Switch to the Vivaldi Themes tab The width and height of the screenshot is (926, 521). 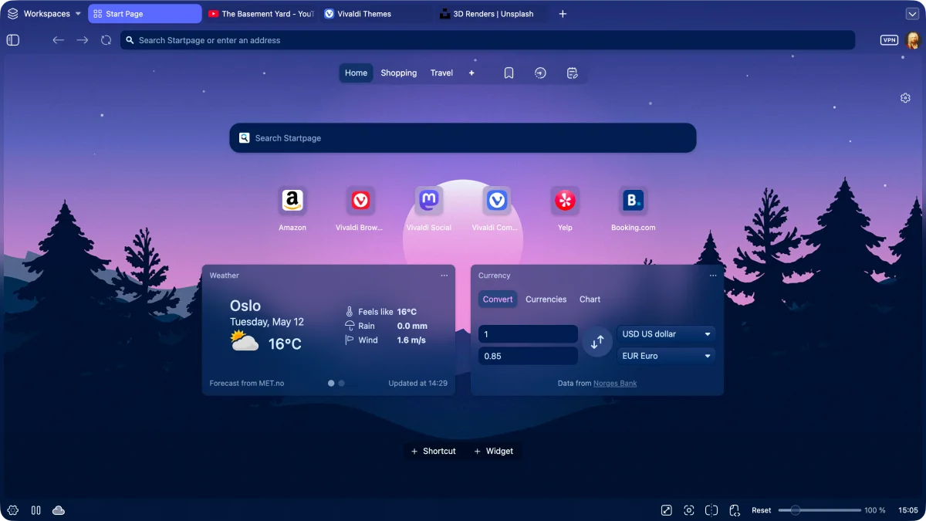(x=376, y=14)
